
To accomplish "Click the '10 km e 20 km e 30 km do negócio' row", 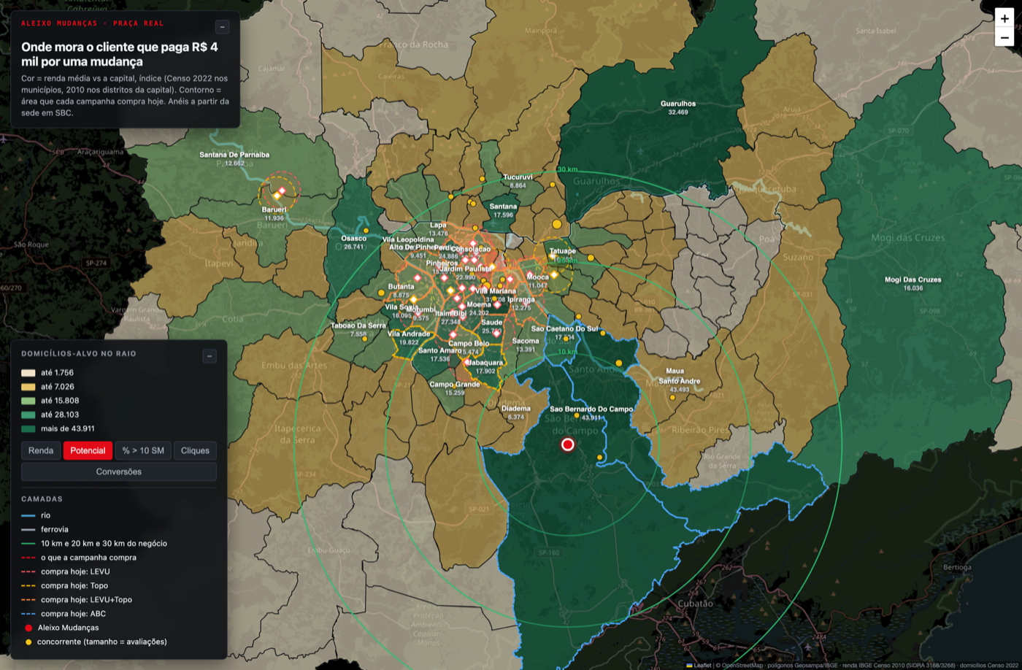I will pyautogui.click(x=94, y=543).
